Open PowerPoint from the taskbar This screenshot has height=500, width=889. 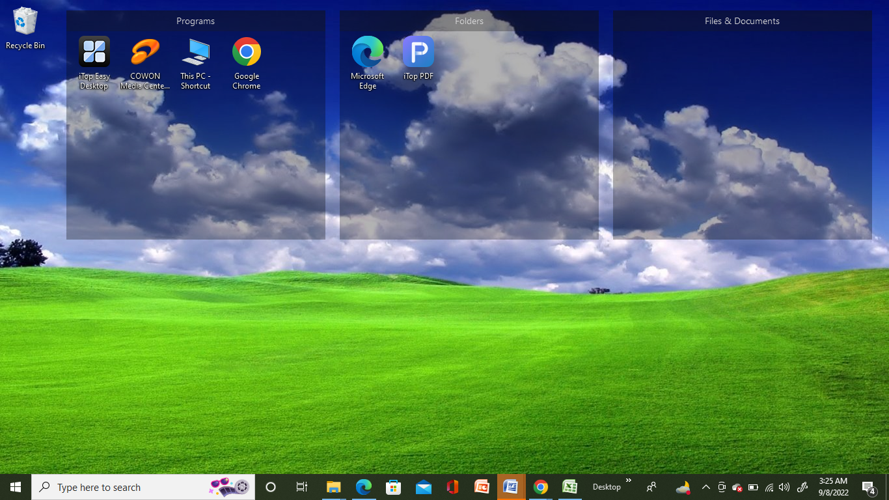482,487
